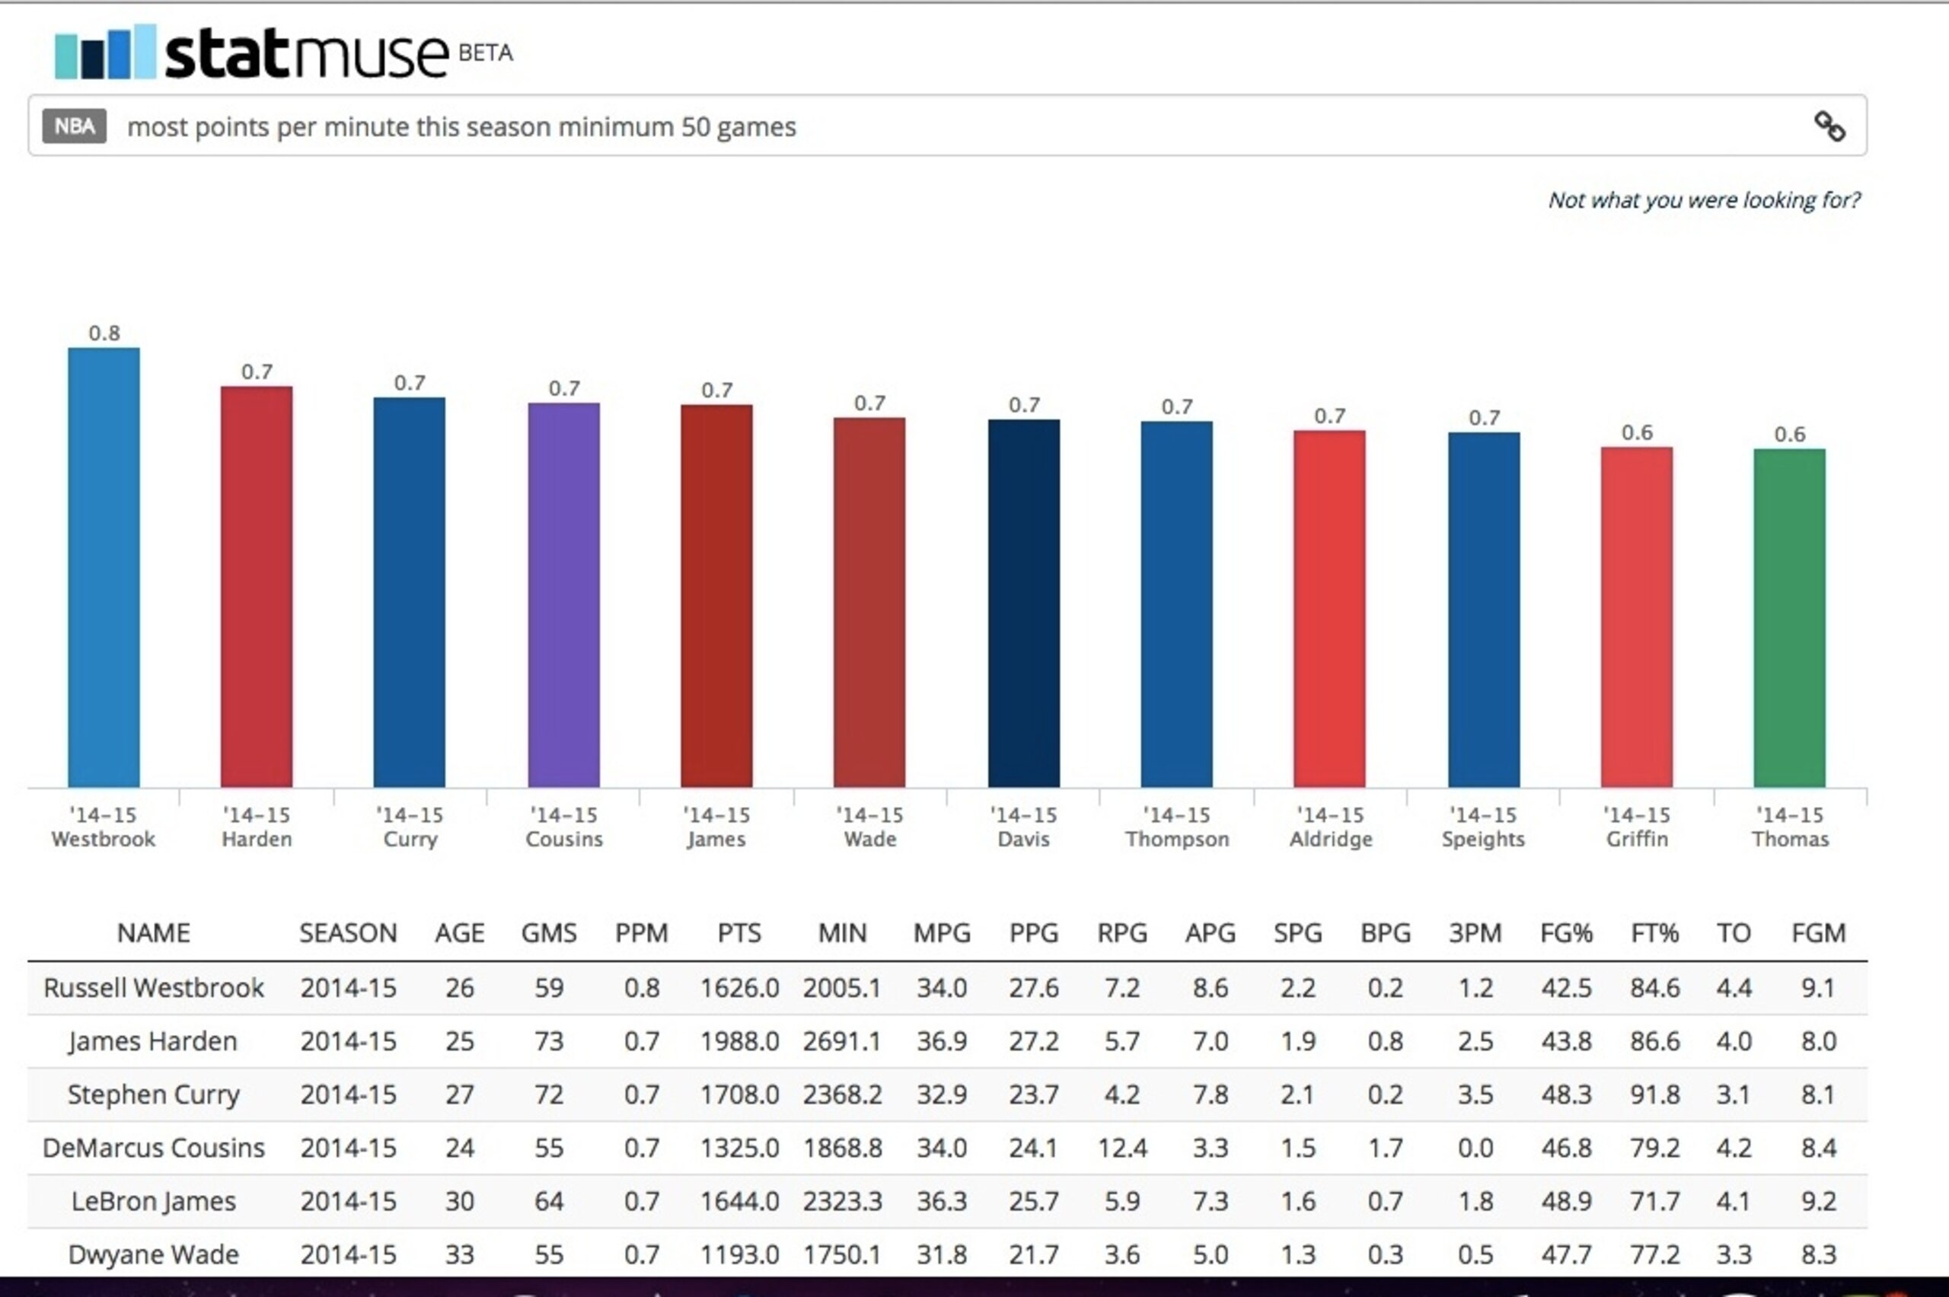Screen dimensions: 1949x1297
Task: Sort by the FG% column header
Action: point(1567,933)
